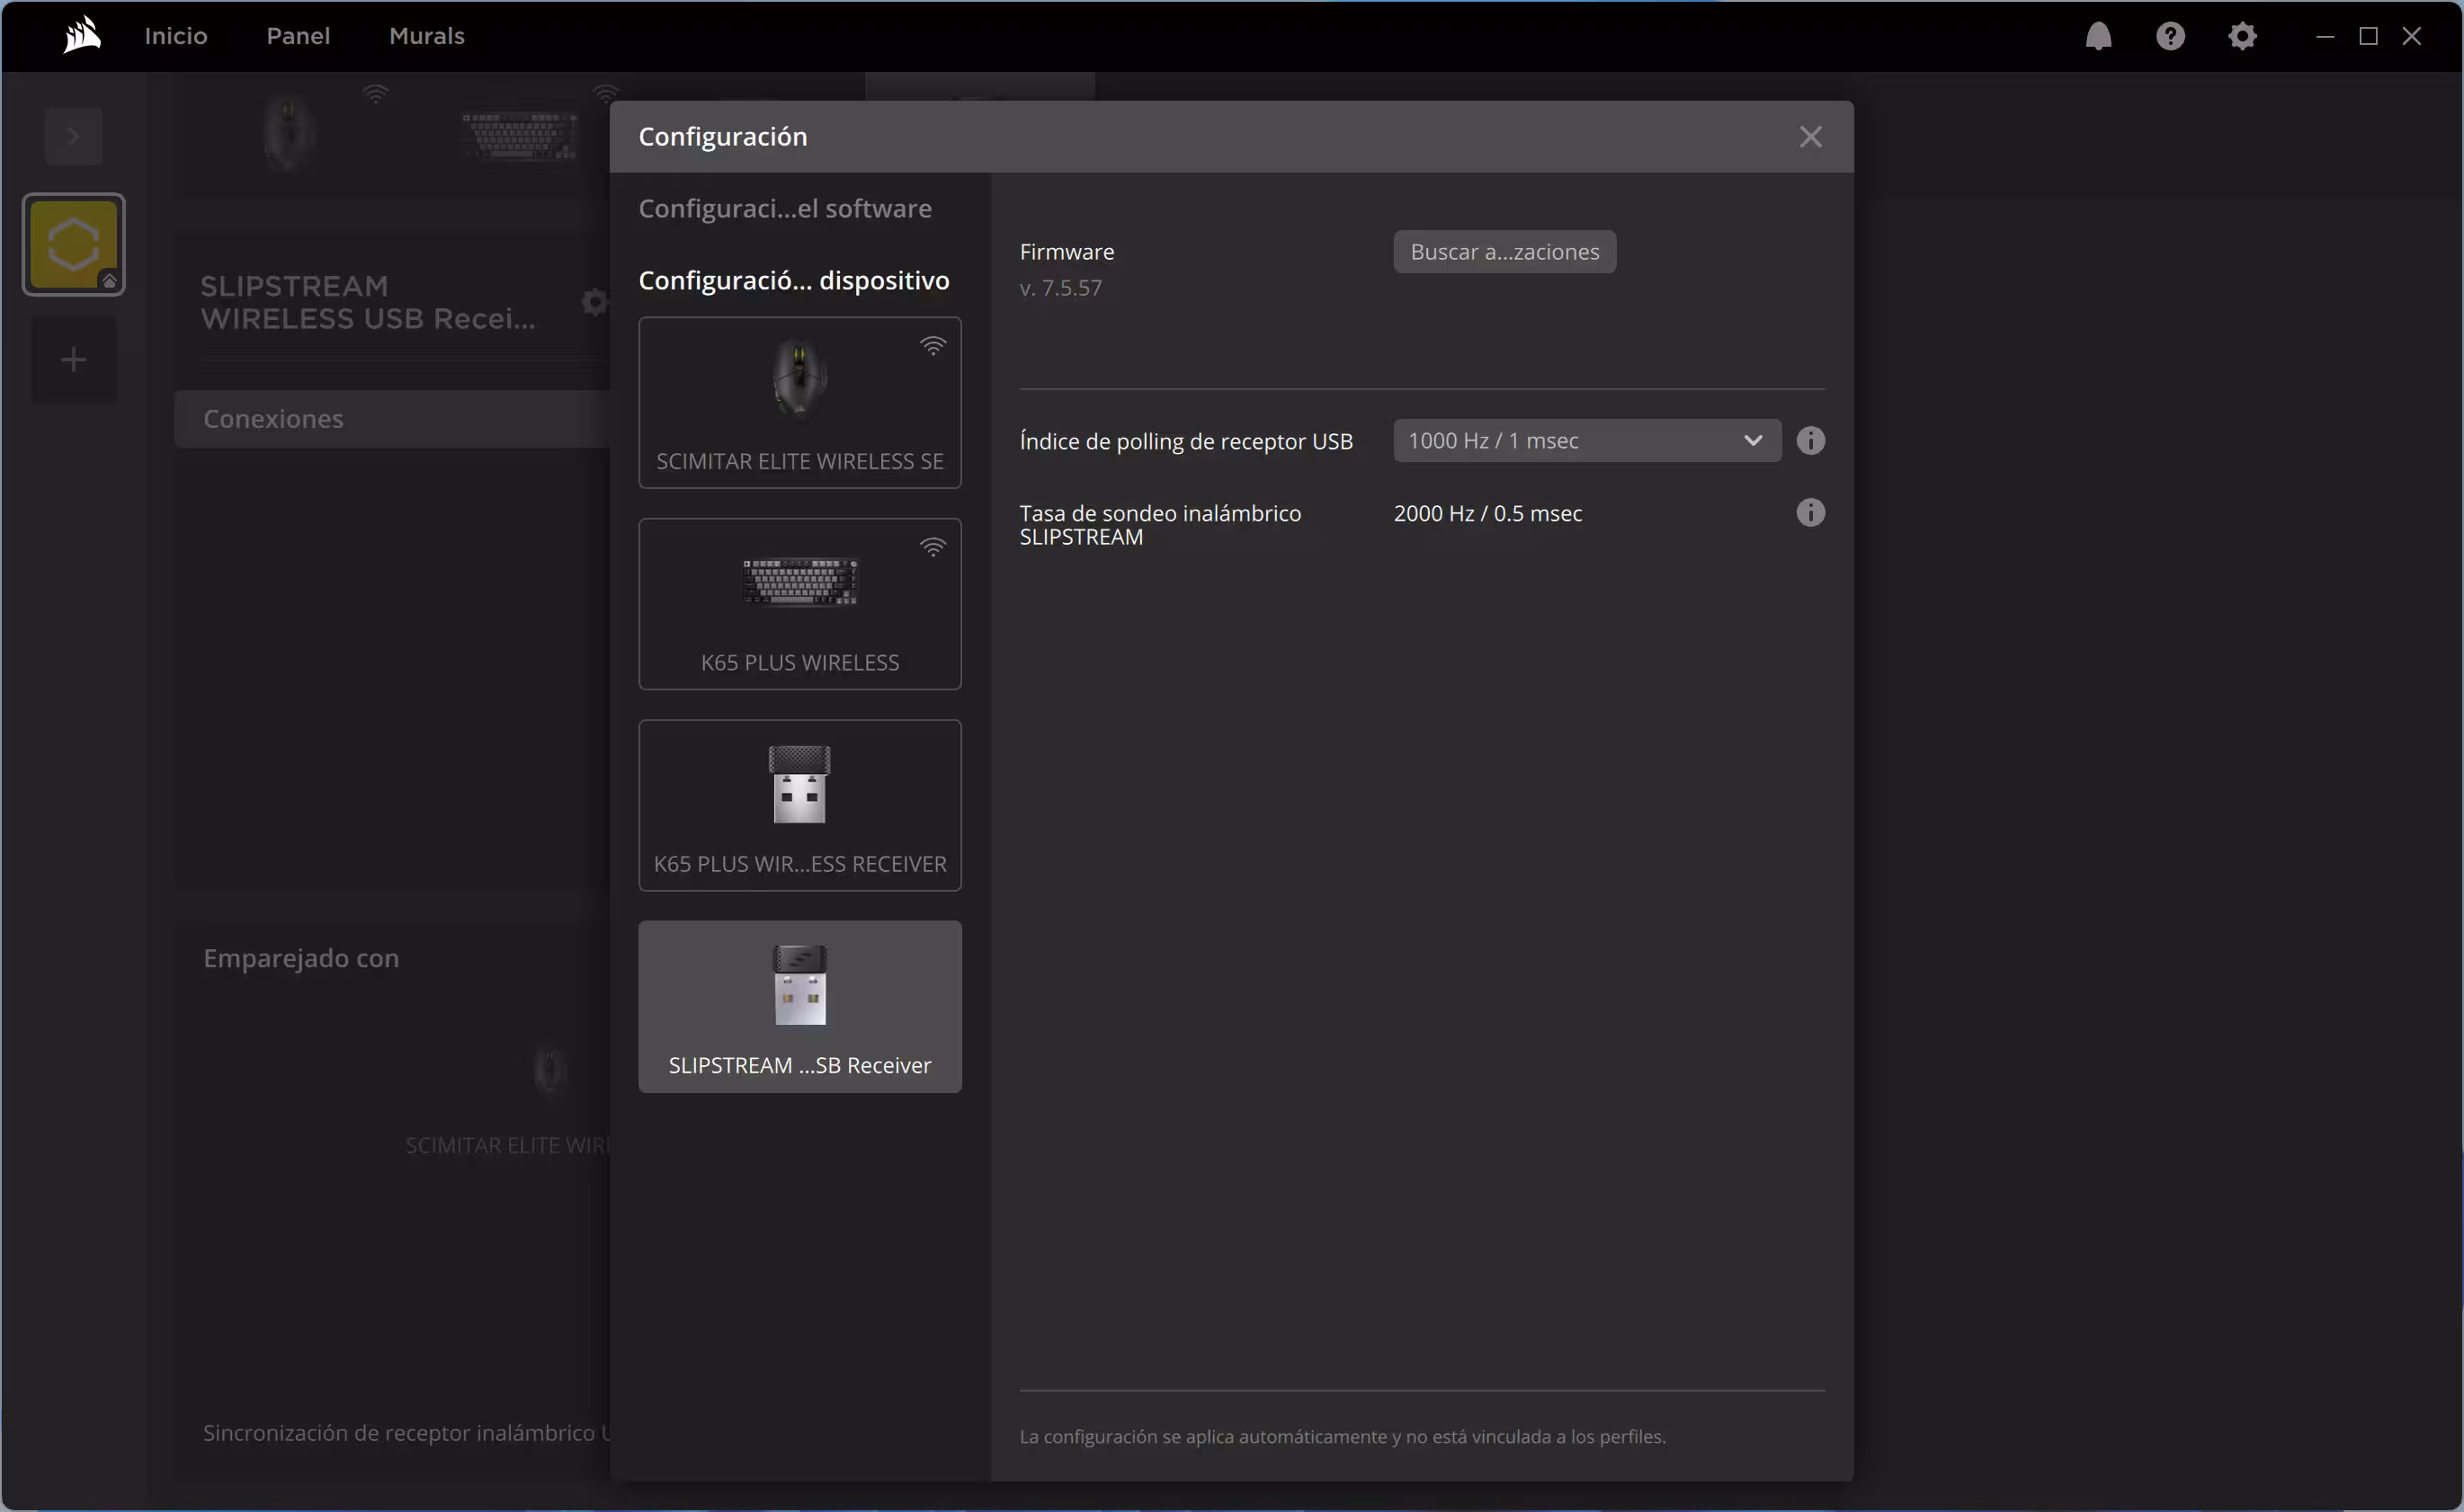
Task: Show info for Índice de polling de receptor USB
Action: pyautogui.click(x=1809, y=441)
